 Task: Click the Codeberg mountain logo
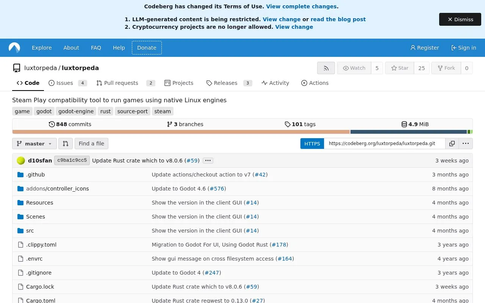coord(14,48)
